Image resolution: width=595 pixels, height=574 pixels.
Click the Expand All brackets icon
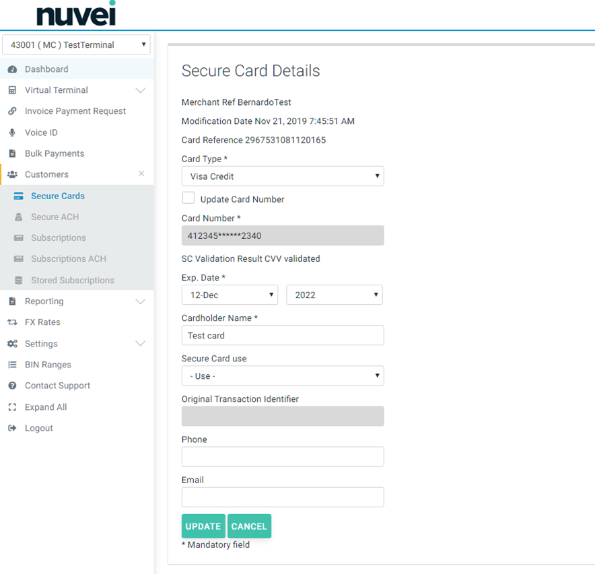coord(12,407)
